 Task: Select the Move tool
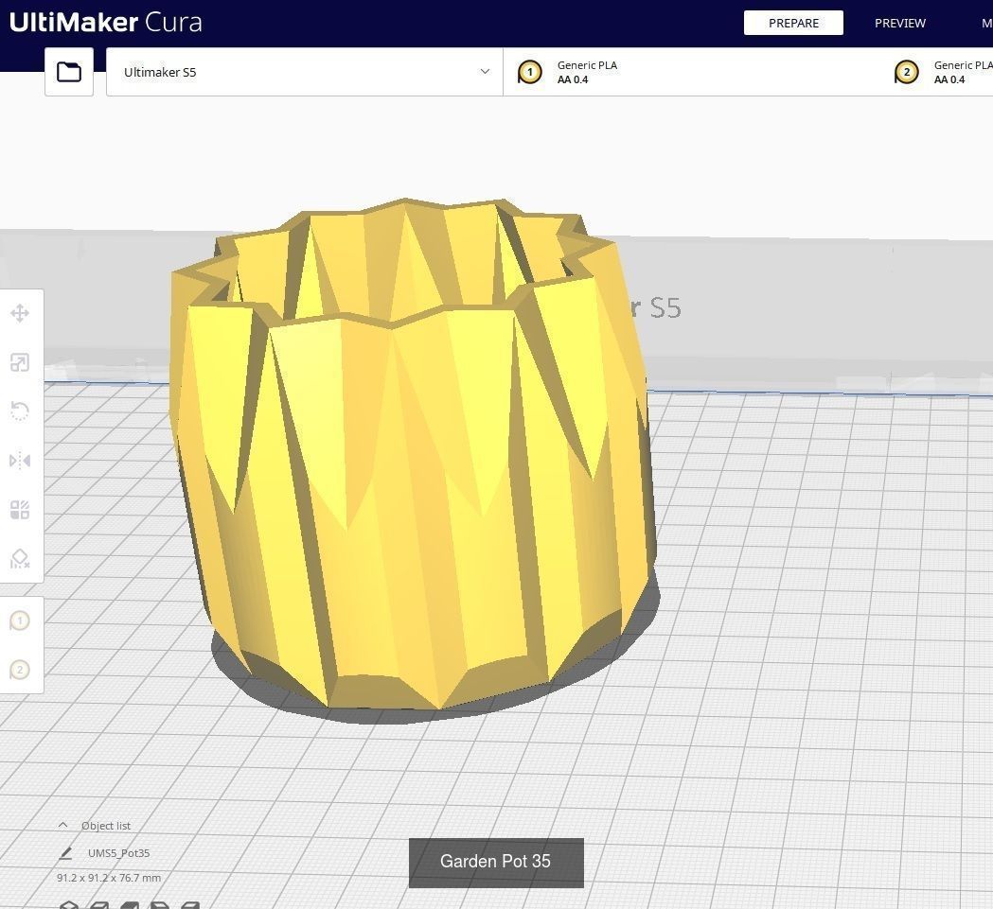(20, 313)
